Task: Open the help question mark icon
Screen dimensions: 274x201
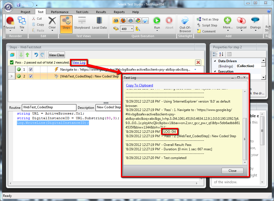Action: [x=269, y=11]
